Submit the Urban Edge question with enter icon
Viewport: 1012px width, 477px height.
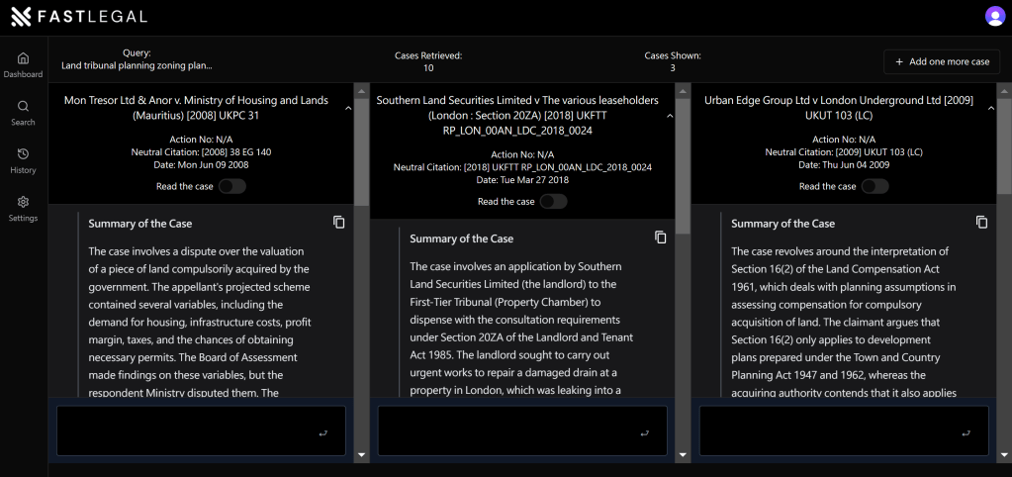click(x=966, y=432)
